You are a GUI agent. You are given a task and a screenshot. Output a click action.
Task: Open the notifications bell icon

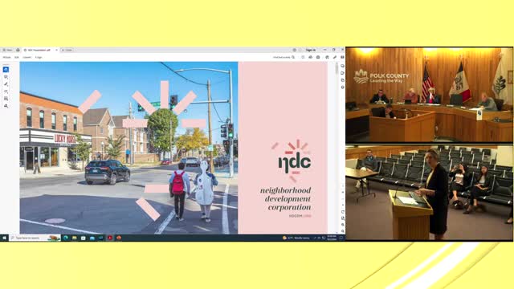coord(300,50)
